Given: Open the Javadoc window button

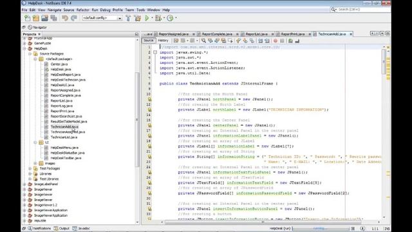Looking at the screenshot, I should [81, 228].
